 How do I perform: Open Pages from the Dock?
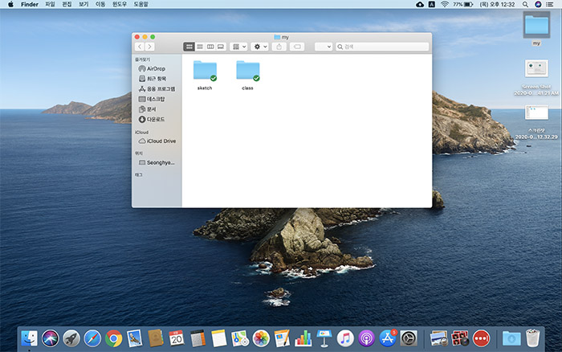pos(282,338)
